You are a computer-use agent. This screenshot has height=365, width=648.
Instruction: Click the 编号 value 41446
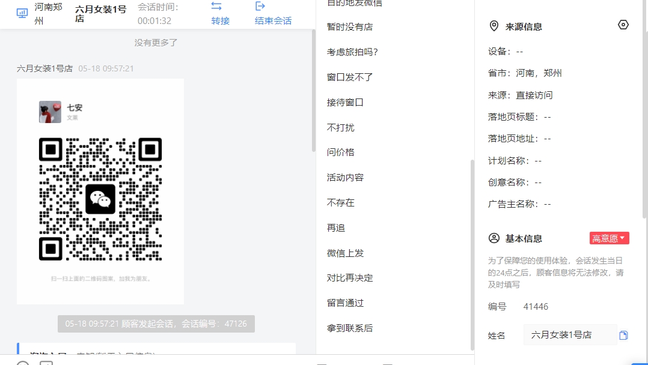536,307
